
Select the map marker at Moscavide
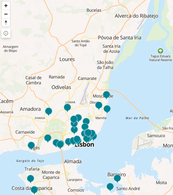(106, 94)
